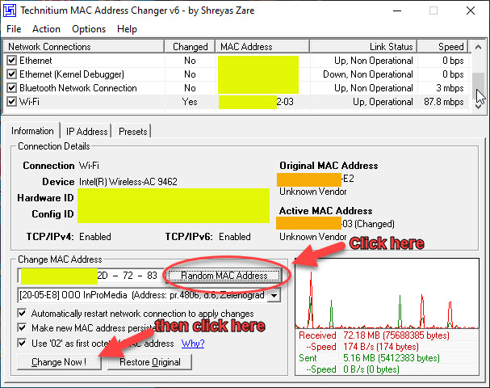The image size is (490, 388).
Task: Sort by Changed column header
Action: [190, 47]
